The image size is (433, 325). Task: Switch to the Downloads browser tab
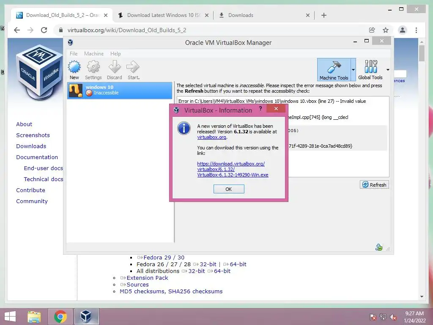[240, 15]
